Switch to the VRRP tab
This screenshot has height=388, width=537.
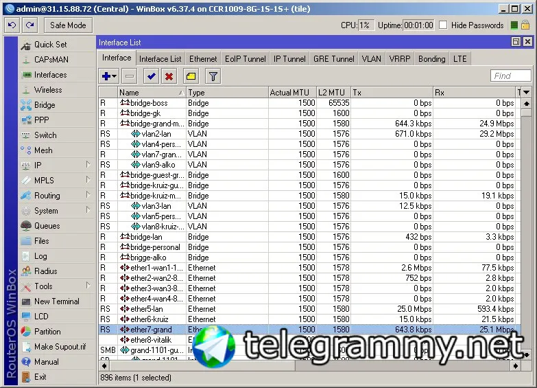(400, 59)
